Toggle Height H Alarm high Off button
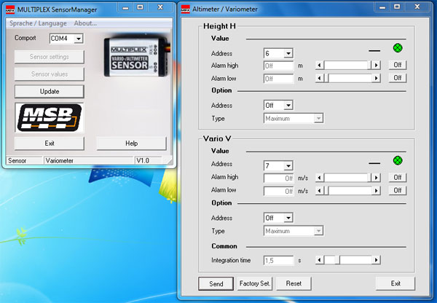437x303 pixels. [x=397, y=65]
